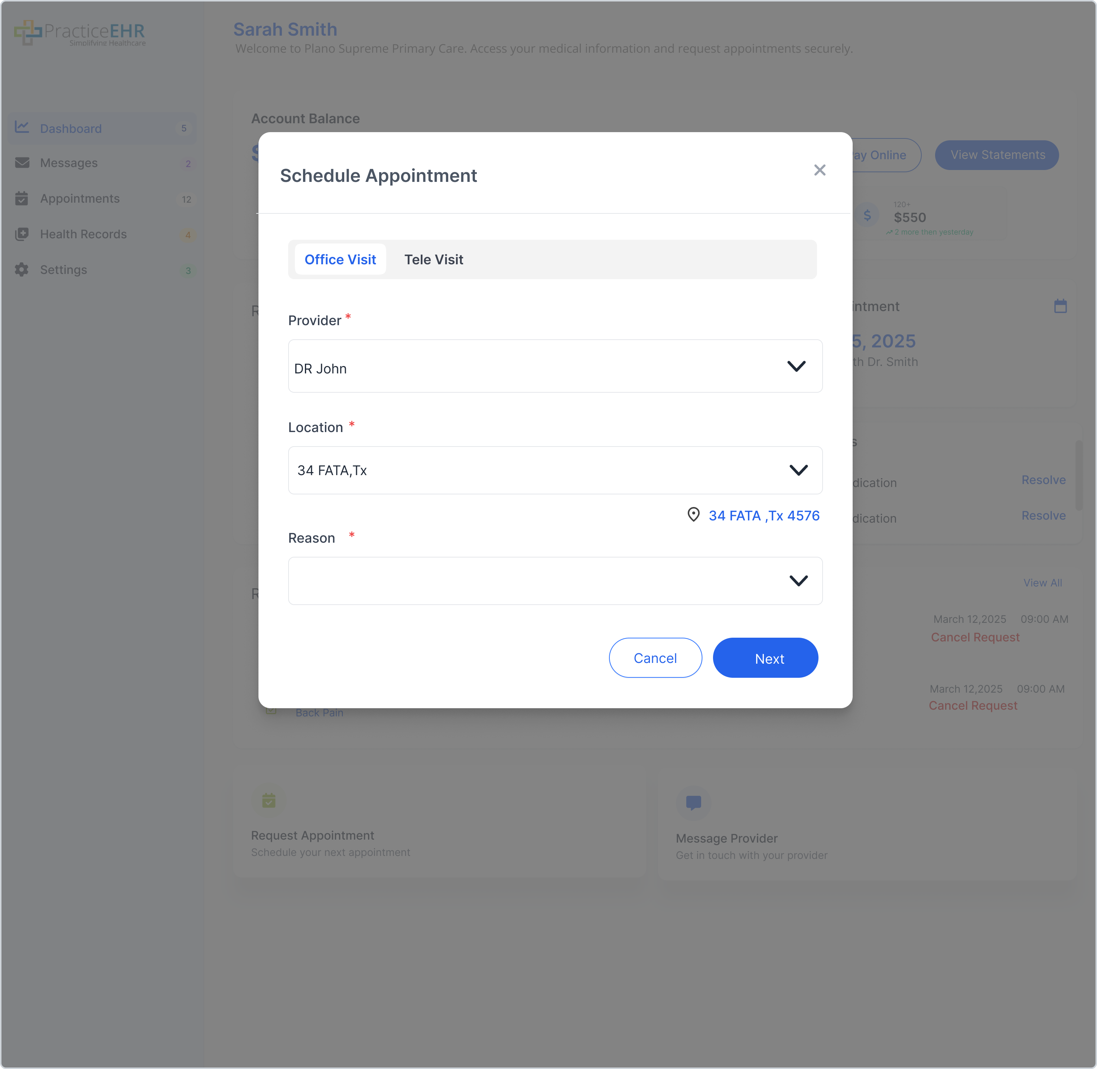
Task: Expand the empty Reason dropdown
Action: pyautogui.click(x=798, y=581)
